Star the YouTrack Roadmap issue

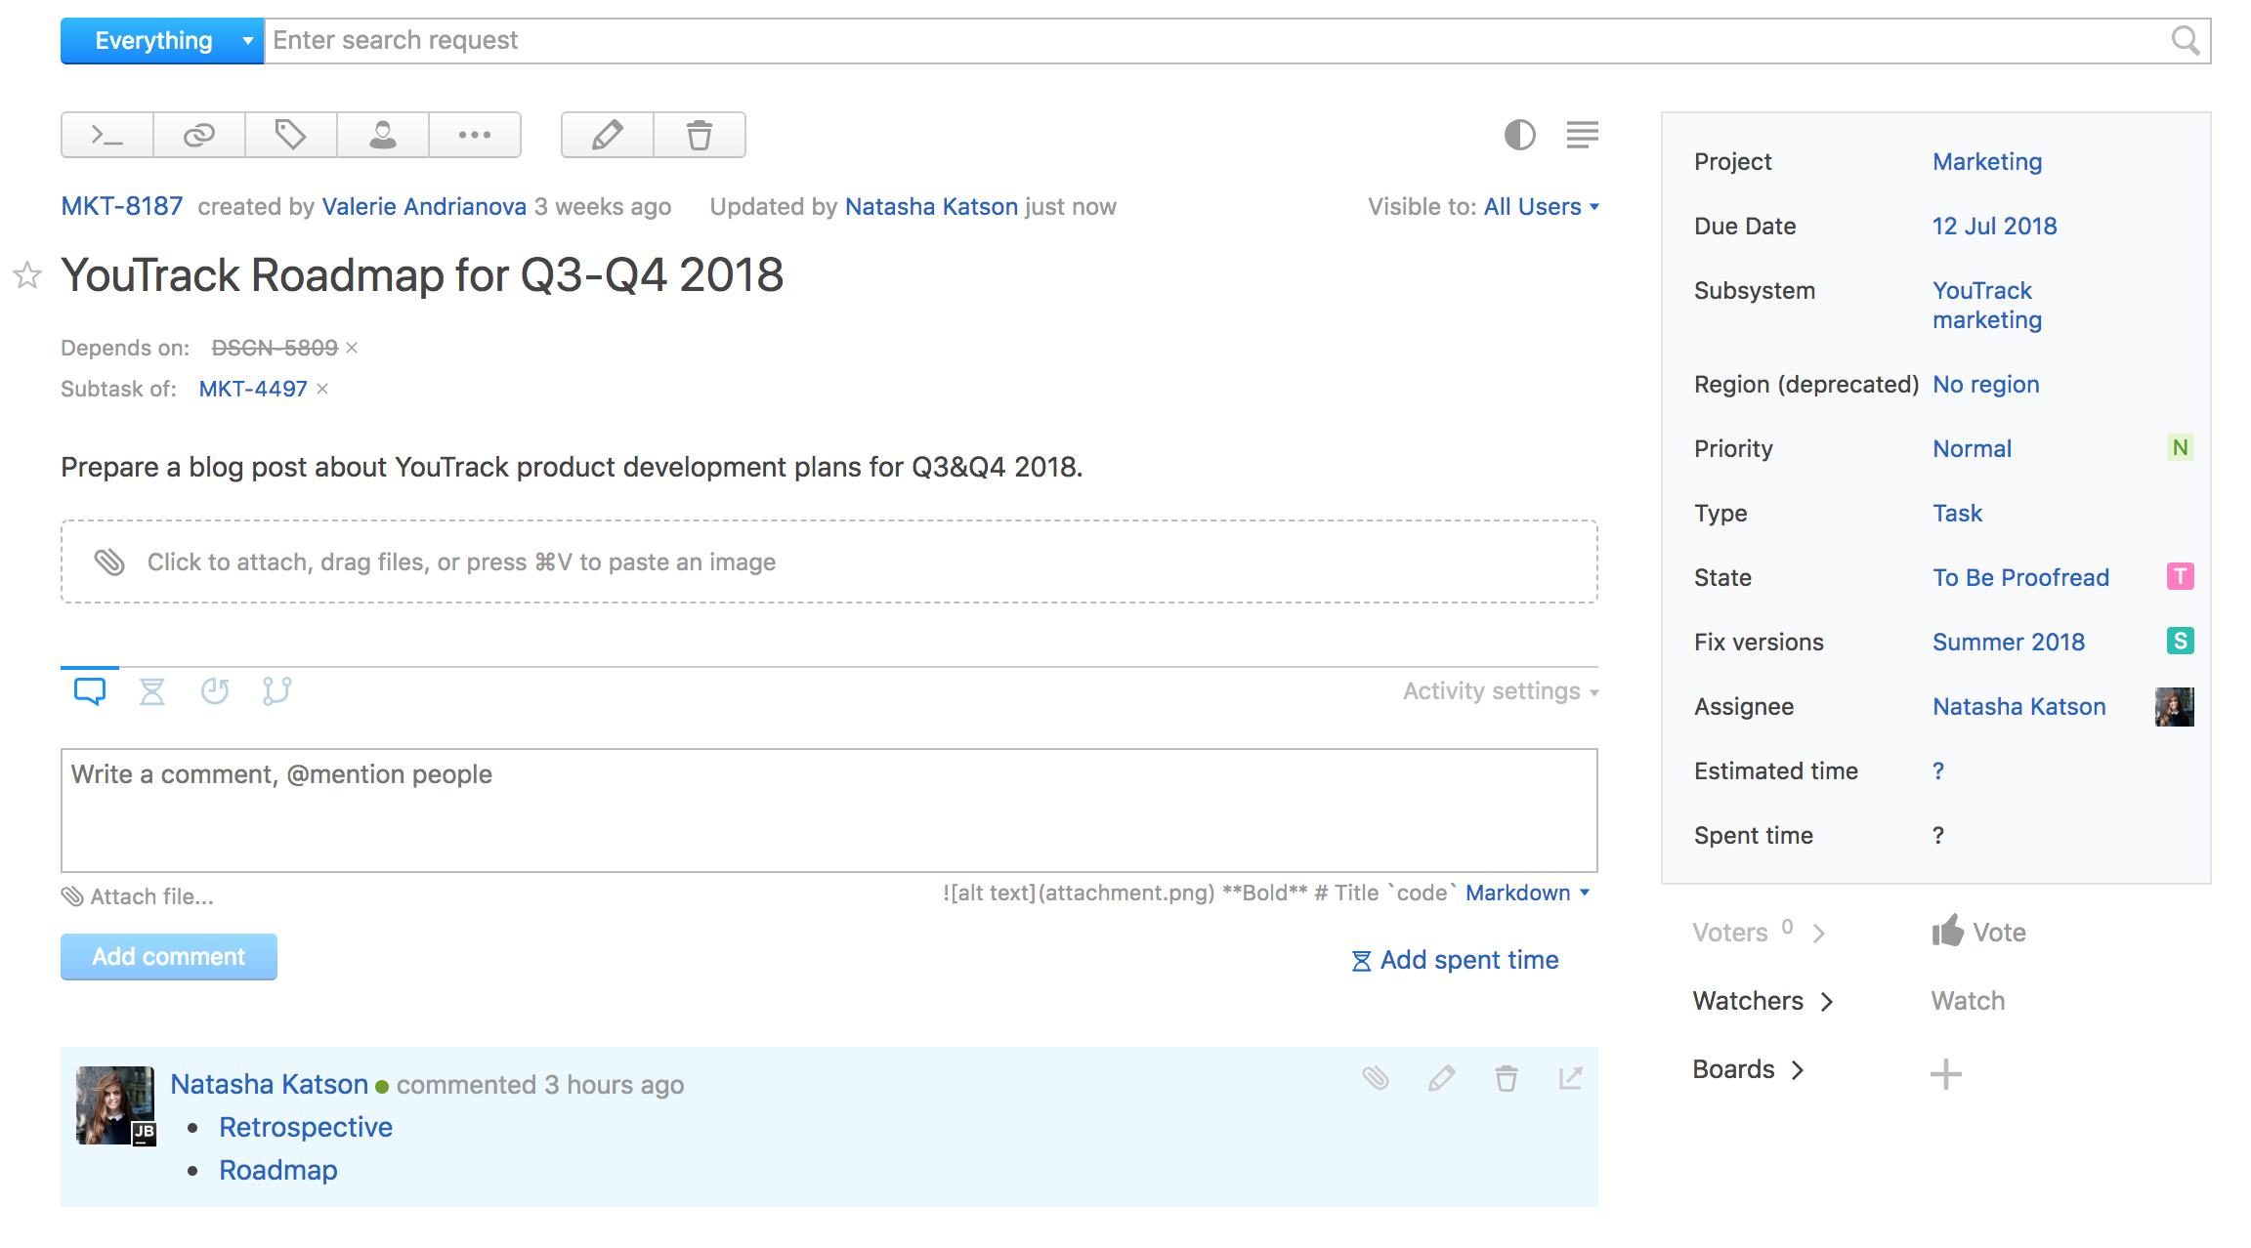click(x=27, y=275)
